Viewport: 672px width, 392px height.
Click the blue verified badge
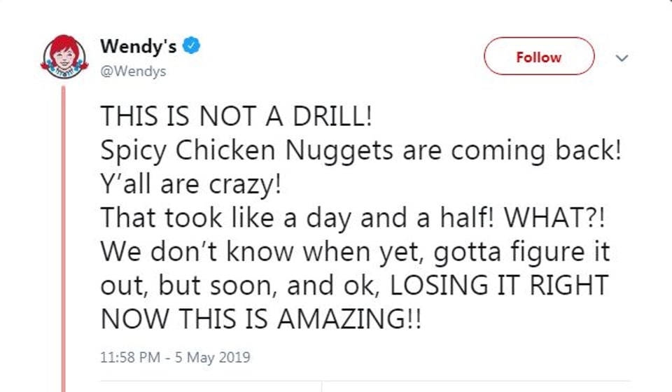click(192, 47)
